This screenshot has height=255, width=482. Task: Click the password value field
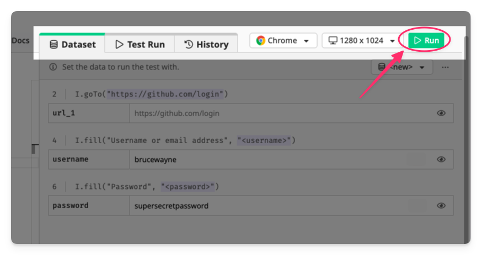click(291, 205)
